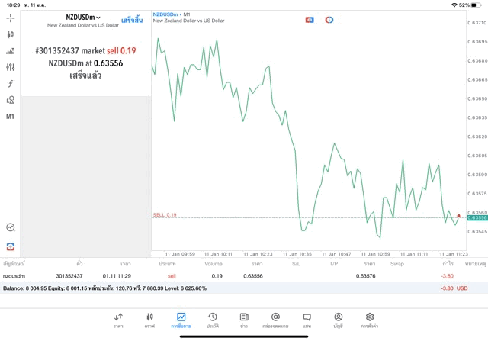Open the news tab

[244, 320]
